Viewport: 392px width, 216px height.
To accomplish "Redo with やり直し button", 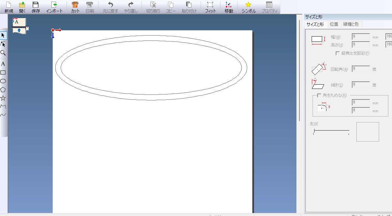I will [131, 7].
